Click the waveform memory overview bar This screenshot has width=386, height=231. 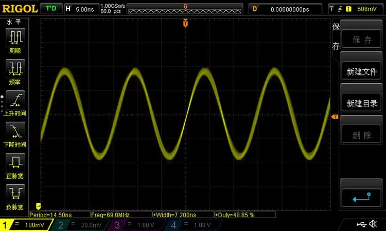click(185, 9)
